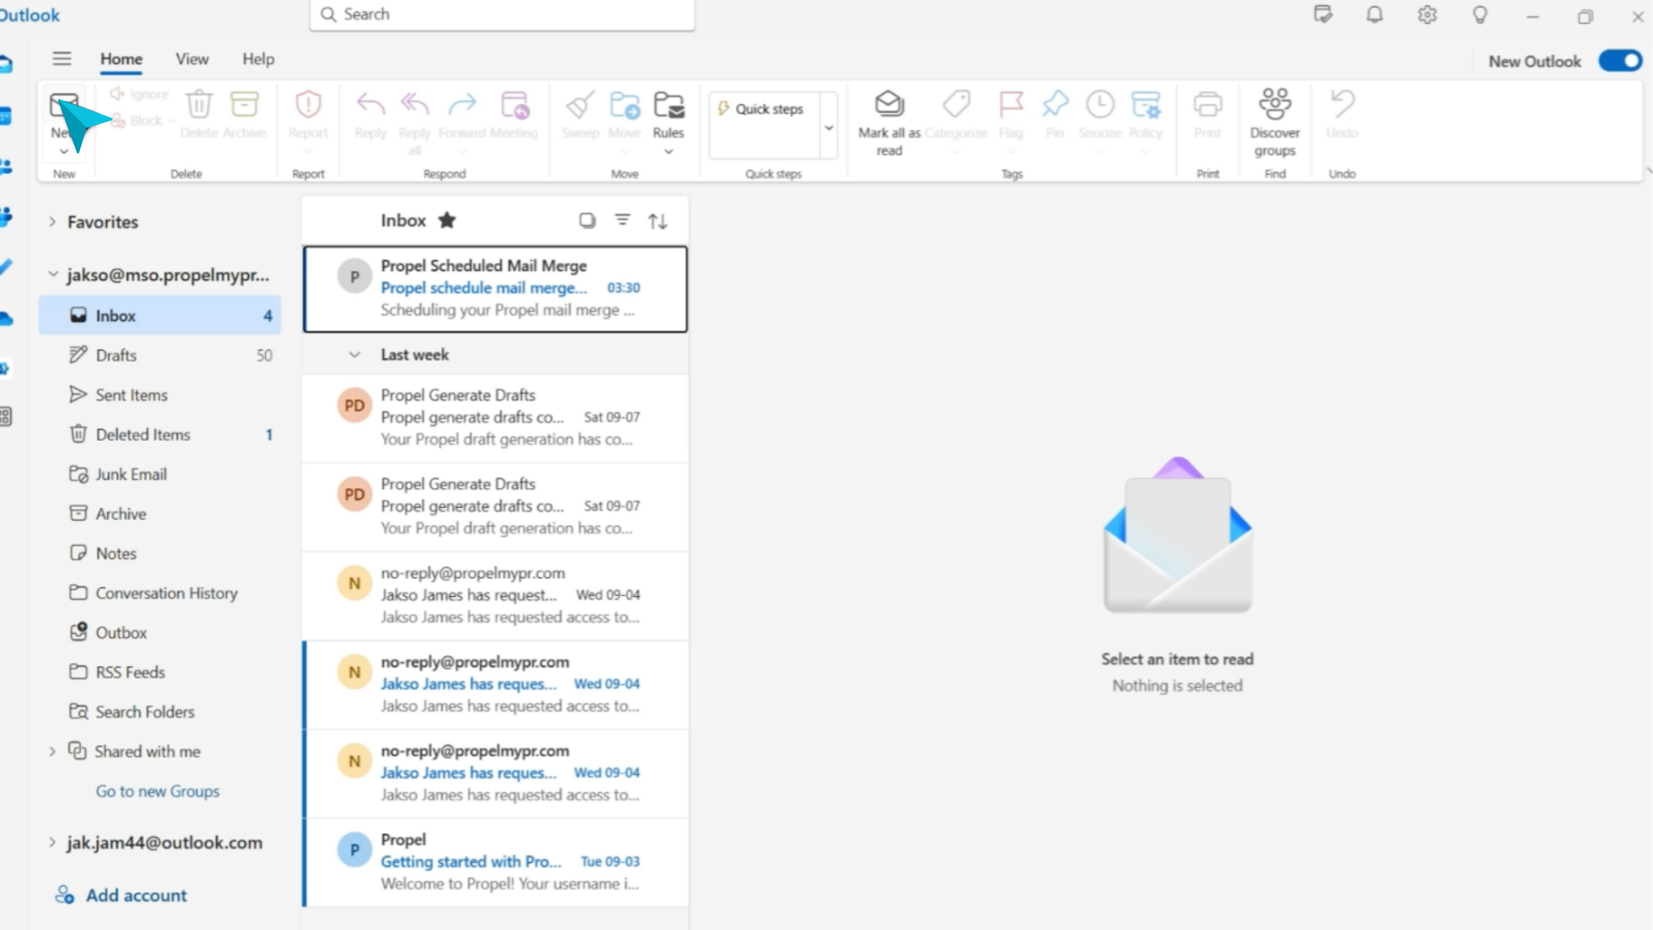
Task: Click the Reply arrow icon
Action: [x=371, y=104]
